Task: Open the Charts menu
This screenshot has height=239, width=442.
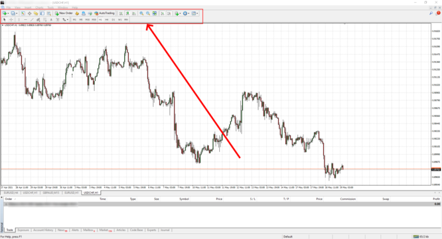Action: pyautogui.click(x=39, y=7)
